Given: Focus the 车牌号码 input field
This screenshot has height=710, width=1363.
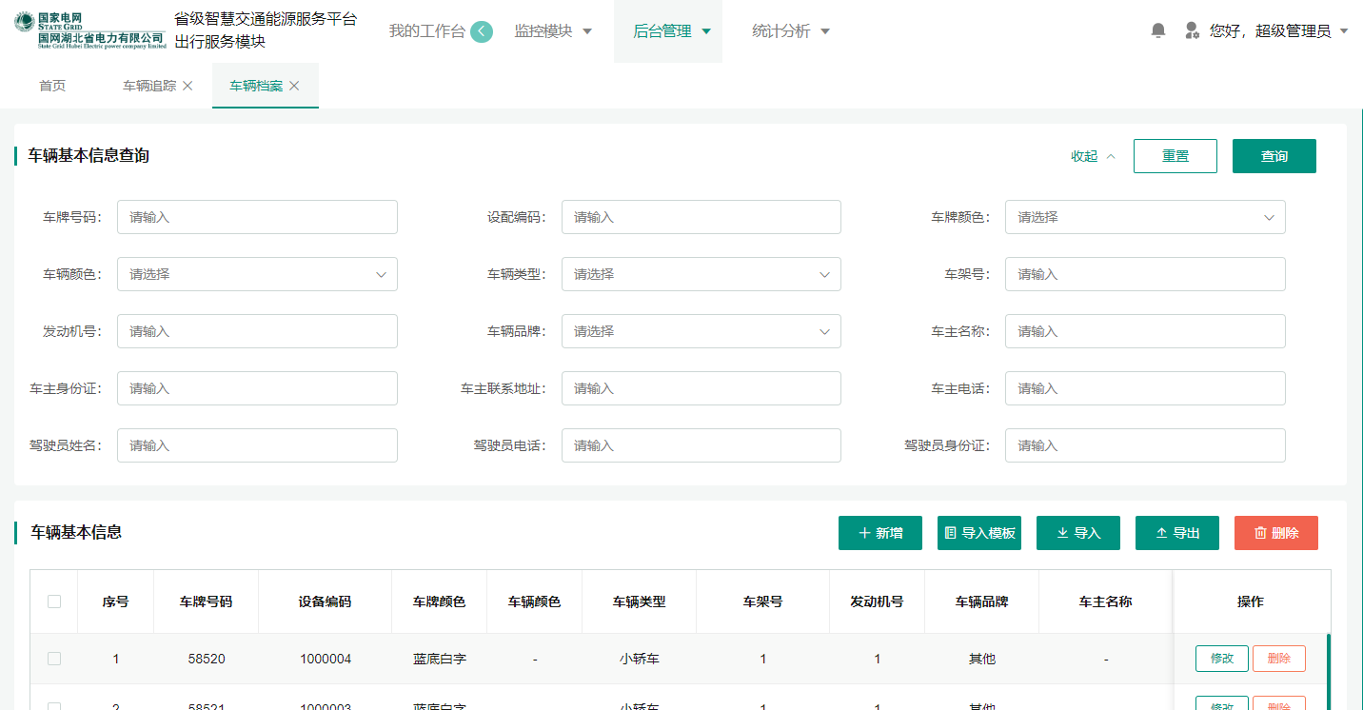Looking at the screenshot, I should click(257, 217).
